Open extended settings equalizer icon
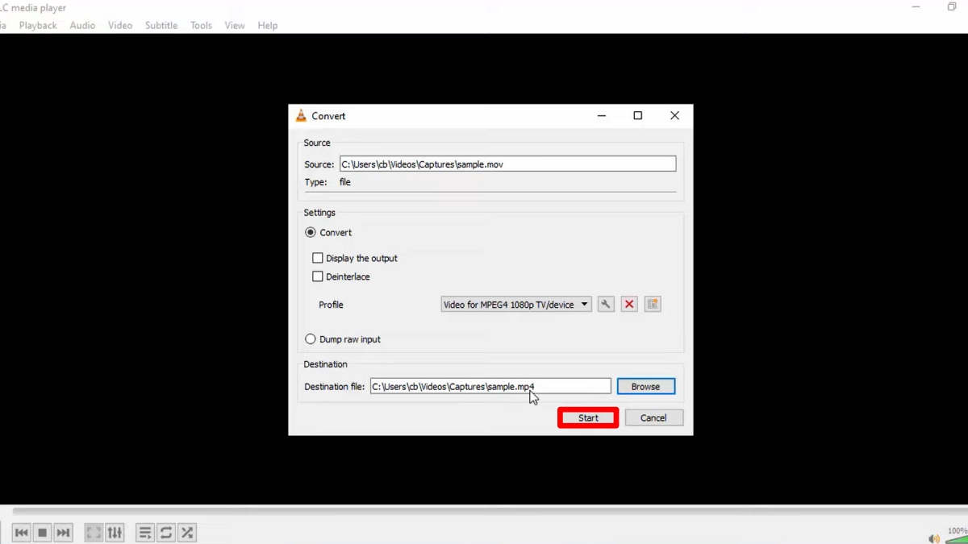Screen dimensions: 968x544 pyautogui.click(x=115, y=533)
